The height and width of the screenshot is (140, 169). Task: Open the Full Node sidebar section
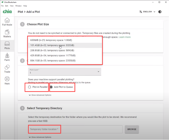pos(7,22)
